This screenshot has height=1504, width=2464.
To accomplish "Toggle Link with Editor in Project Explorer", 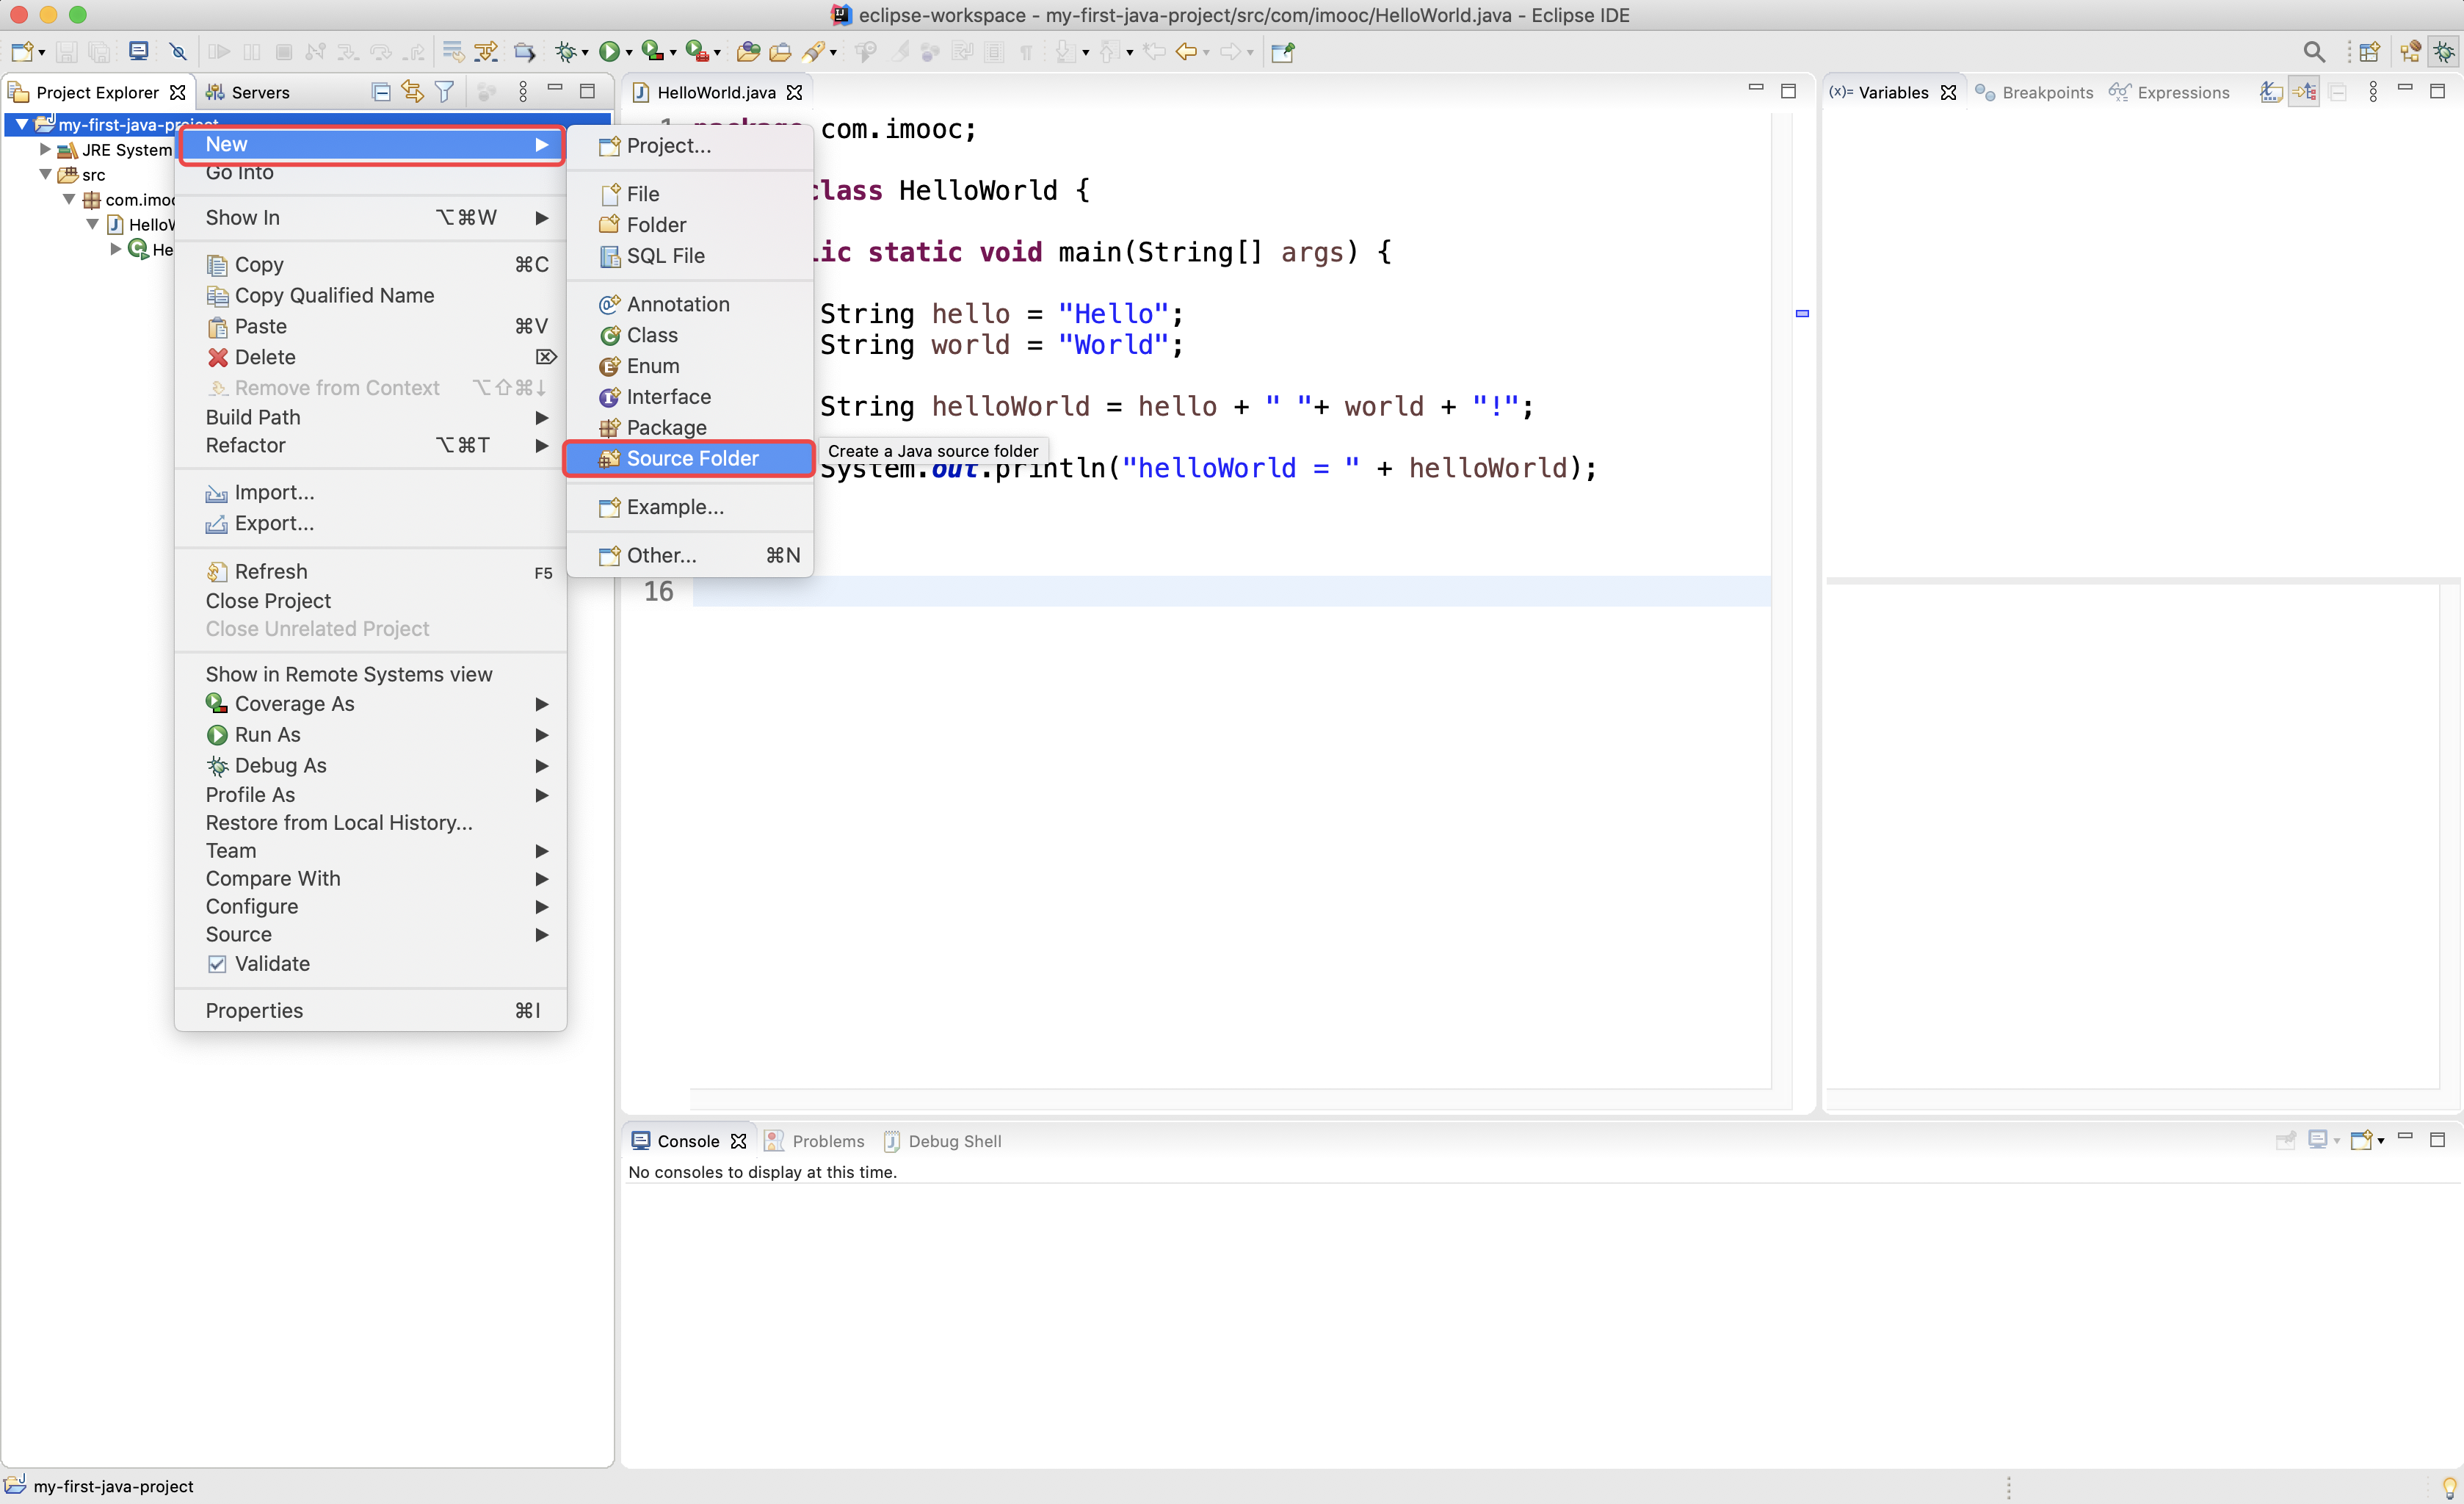I will (x=413, y=92).
